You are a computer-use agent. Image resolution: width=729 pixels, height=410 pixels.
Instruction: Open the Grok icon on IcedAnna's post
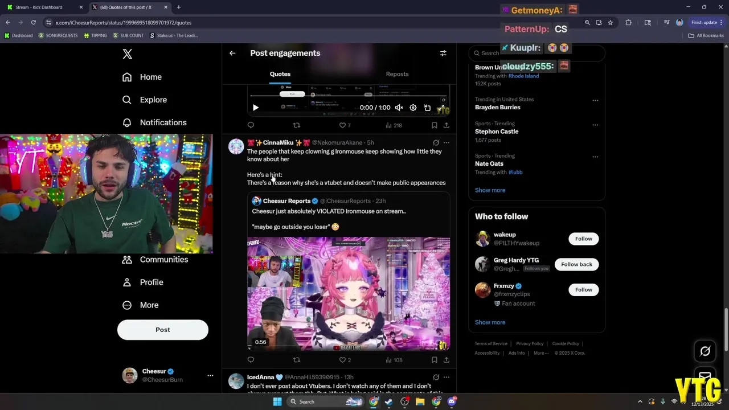(x=436, y=377)
